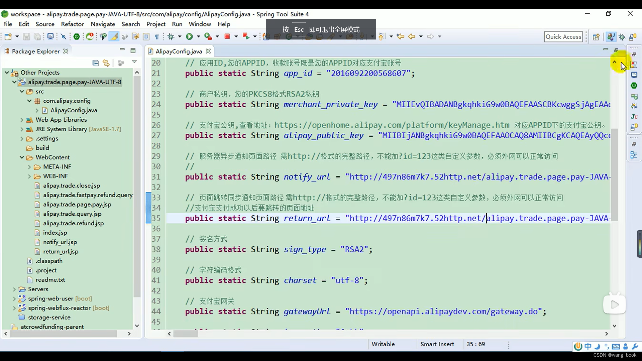
Task: Open the File menu
Action: click(x=8, y=24)
